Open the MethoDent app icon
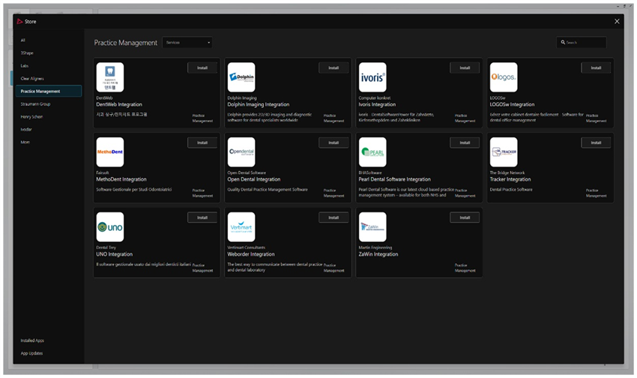This screenshot has width=637, height=378. pyautogui.click(x=110, y=151)
